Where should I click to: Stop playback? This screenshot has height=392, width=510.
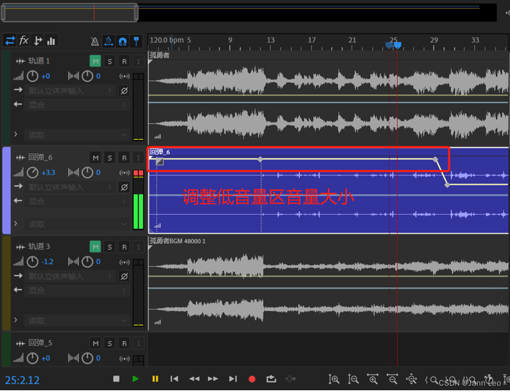click(116, 379)
